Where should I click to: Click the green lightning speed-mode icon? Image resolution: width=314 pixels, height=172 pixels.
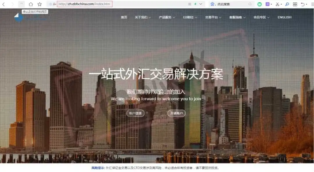pyautogui.click(x=195, y=4)
